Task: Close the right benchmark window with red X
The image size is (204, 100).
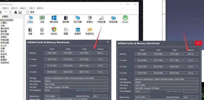Action: click(x=198, y=43)
